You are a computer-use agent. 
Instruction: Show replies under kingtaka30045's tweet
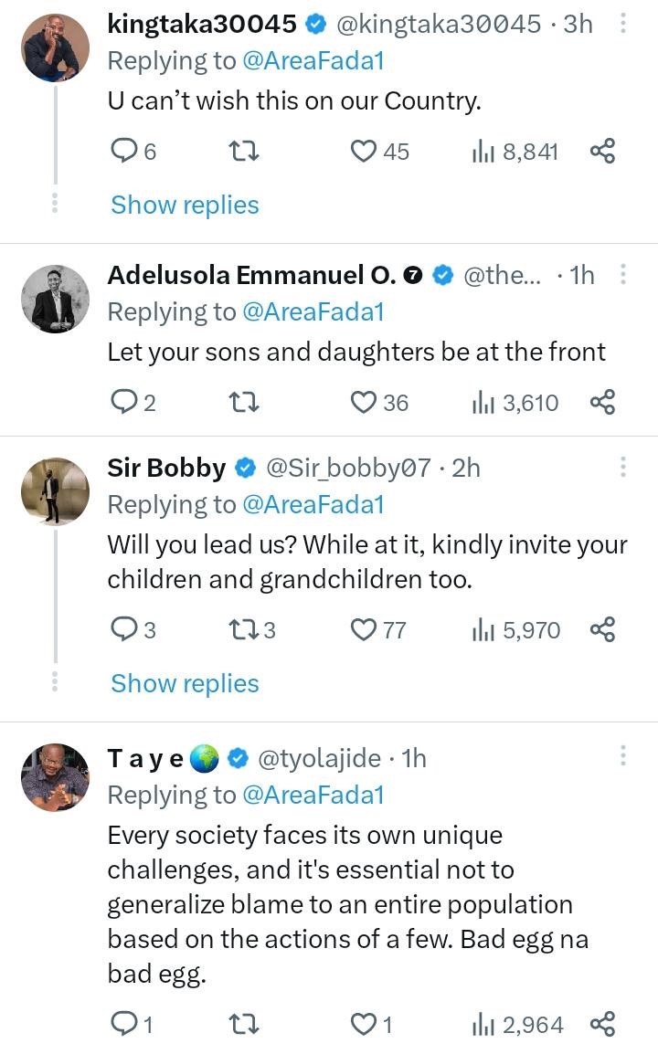pos(185,205)
